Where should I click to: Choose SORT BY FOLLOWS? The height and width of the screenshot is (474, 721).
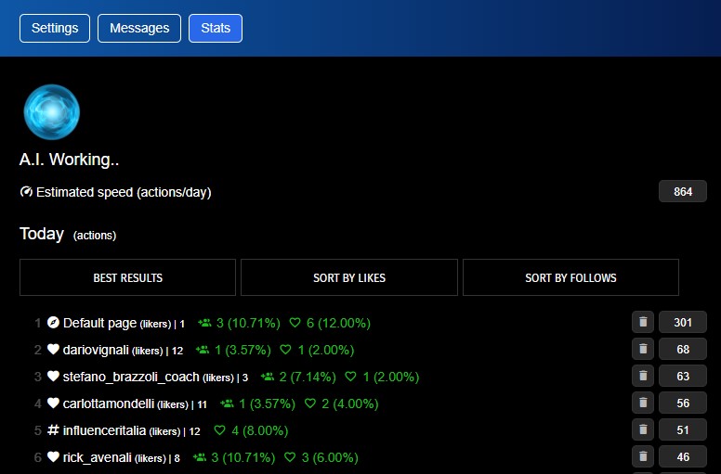point(570,277)
